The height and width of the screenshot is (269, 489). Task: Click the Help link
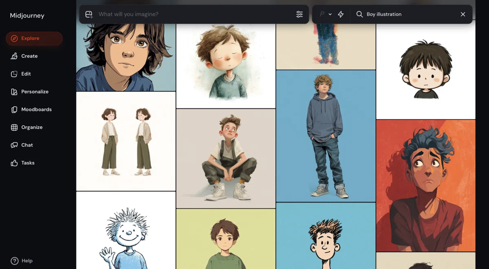[22, 261]
